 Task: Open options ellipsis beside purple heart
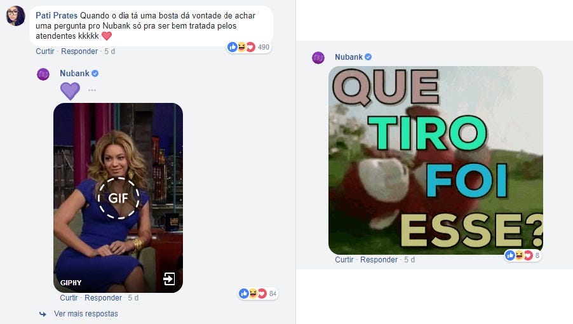92,90
